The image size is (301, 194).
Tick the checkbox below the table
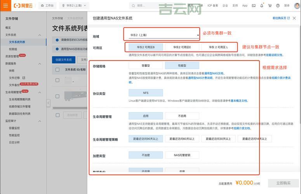pos(57,115)
